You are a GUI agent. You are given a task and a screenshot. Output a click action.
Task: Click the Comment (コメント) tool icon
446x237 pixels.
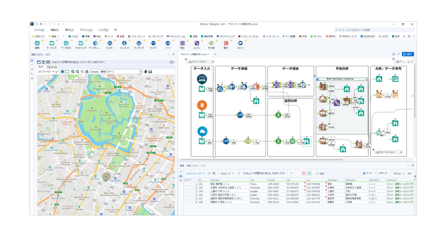tap(240, 43)
